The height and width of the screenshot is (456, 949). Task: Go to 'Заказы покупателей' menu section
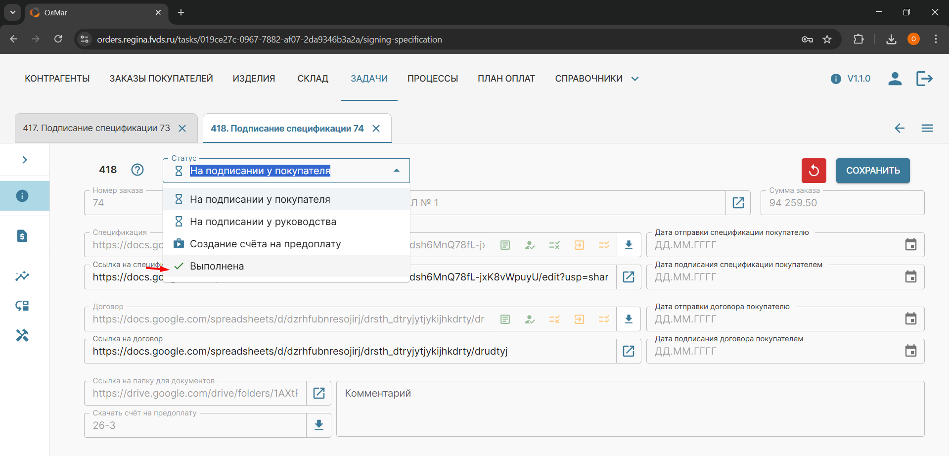[161, 79]
